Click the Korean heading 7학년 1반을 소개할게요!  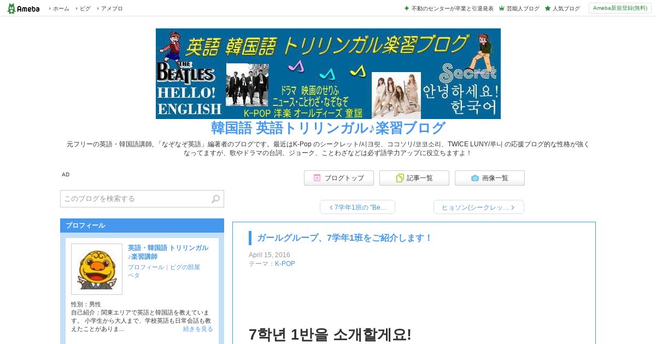330,335
